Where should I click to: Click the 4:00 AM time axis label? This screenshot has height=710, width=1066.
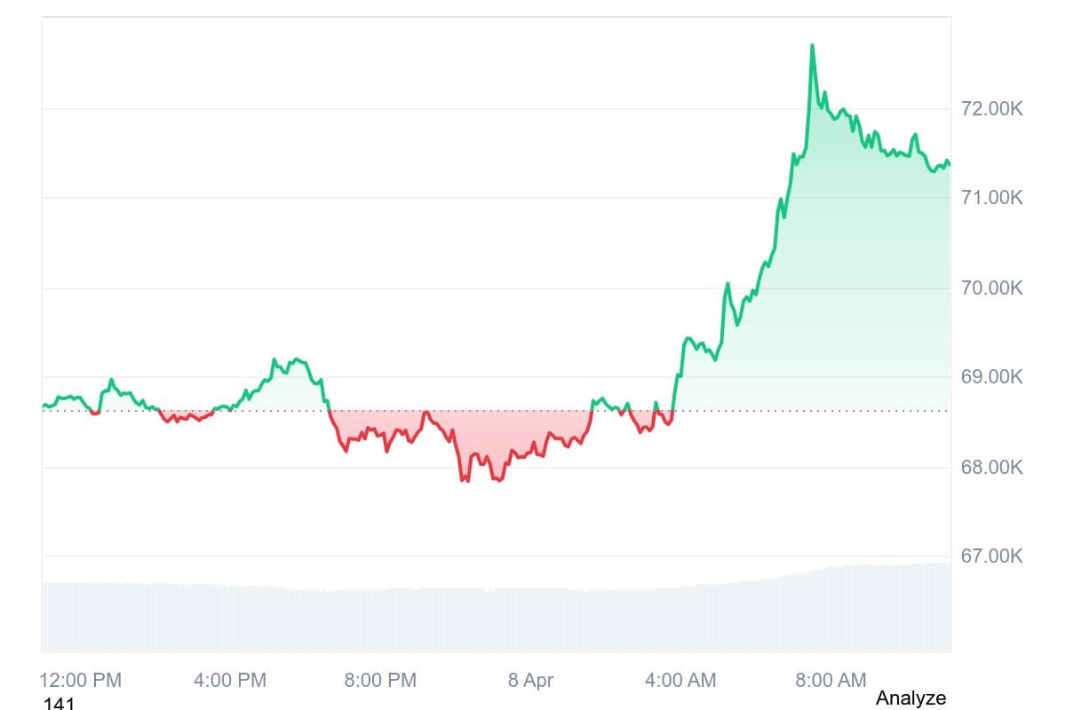(679, 681)
